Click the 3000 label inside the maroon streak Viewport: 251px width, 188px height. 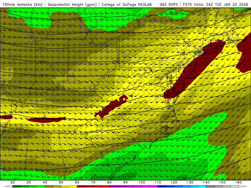43,118
